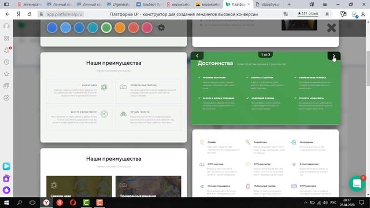370x208 pixels.
Task: Open Windows Start menu
Action: [6, 203]
